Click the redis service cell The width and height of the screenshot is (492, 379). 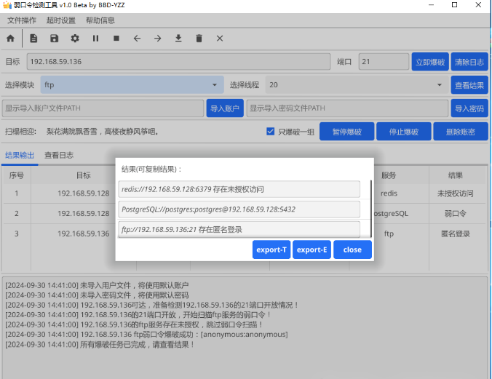[389, 194]
